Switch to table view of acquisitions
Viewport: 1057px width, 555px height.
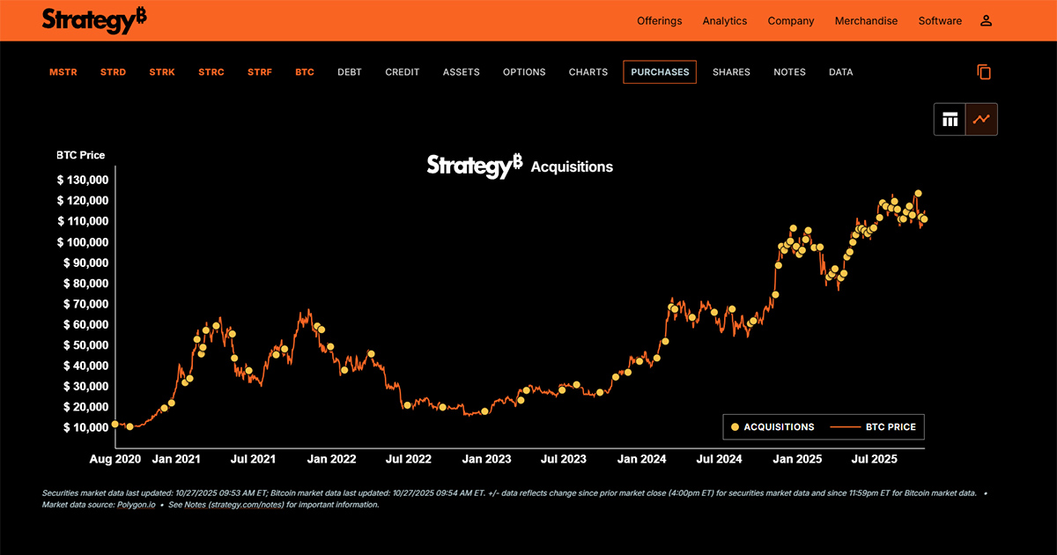tap(950, 119)
